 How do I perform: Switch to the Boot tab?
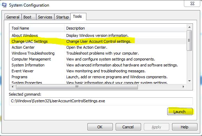click(x=29, y=17)
